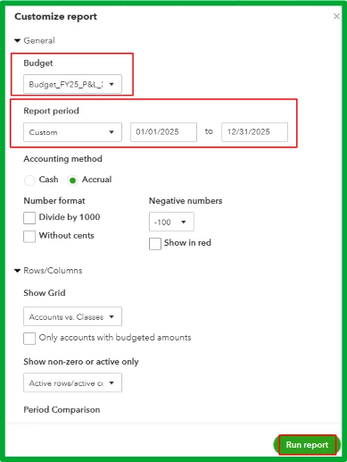Click the end date field 12/31/2025

[x=254, y=132]
